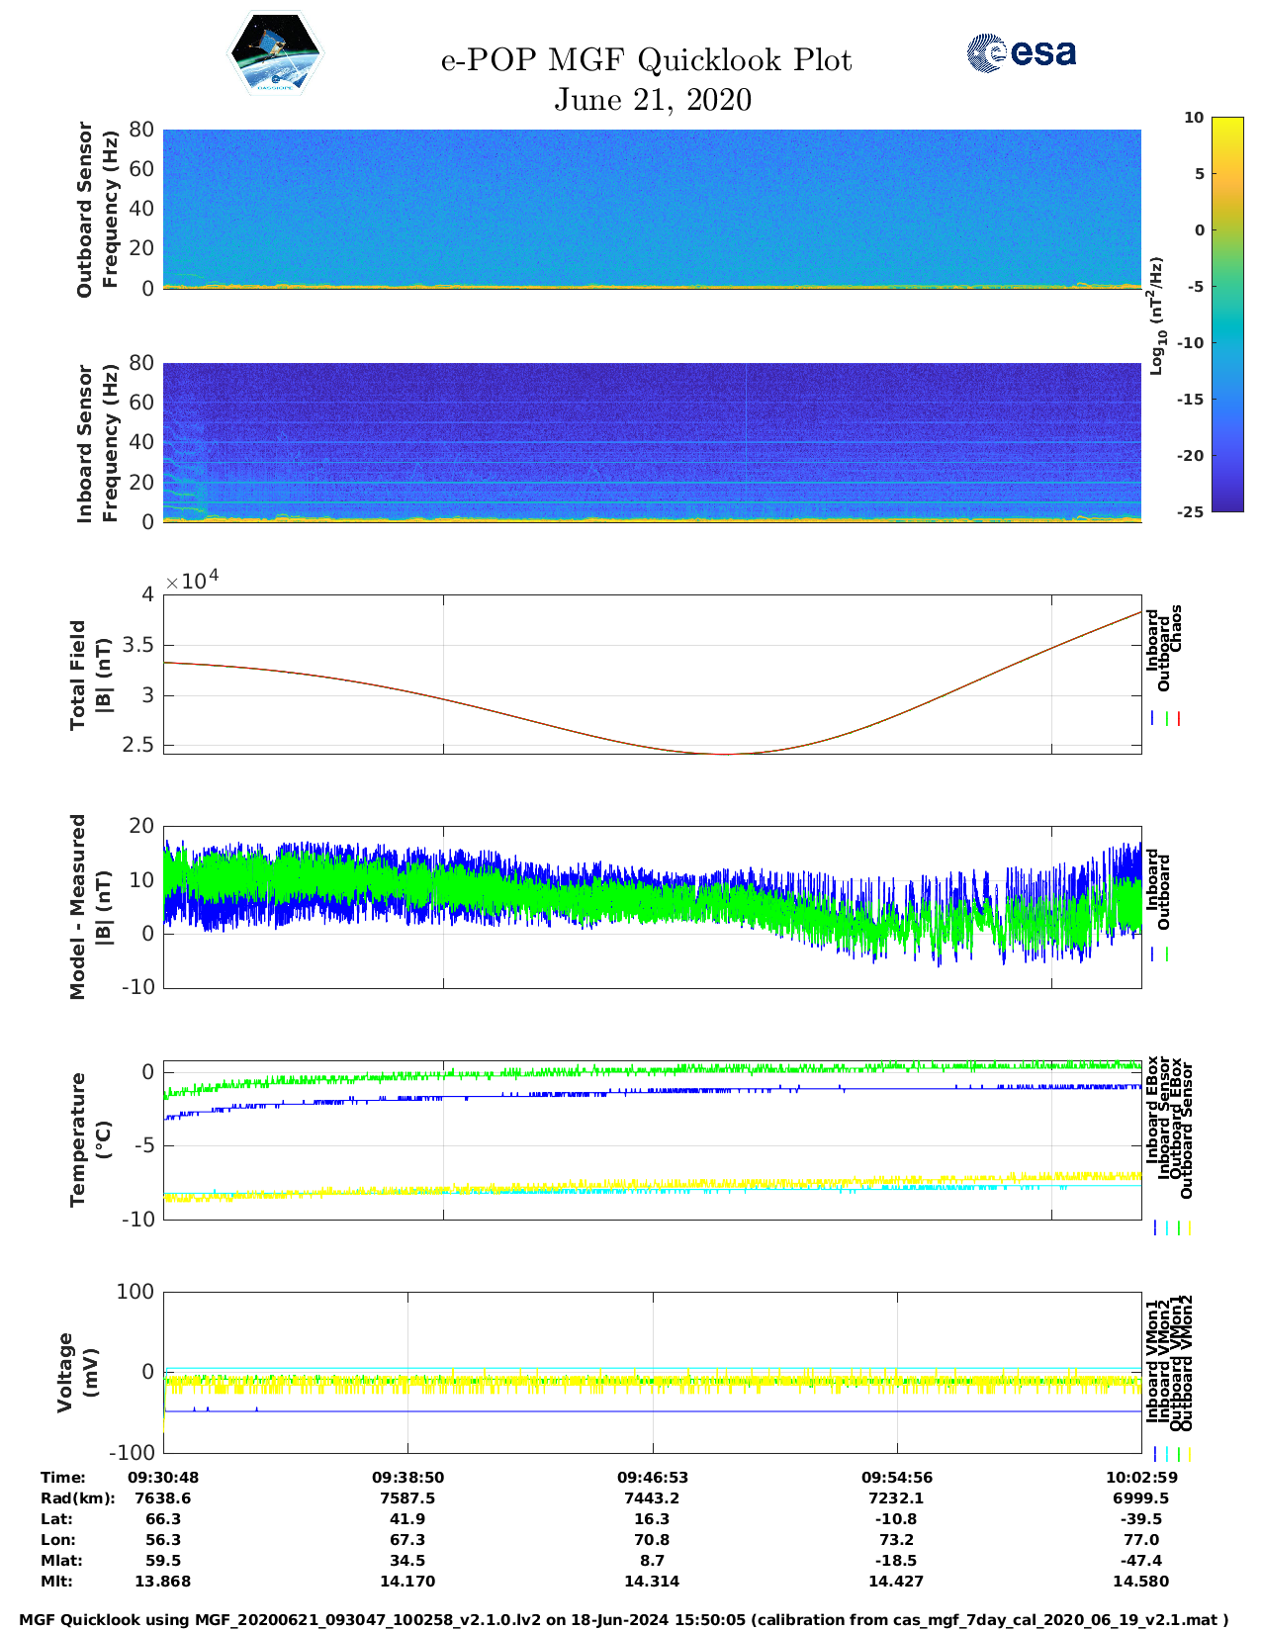Click the 'e-POP MGF Quicklook Plot' title

646,60
